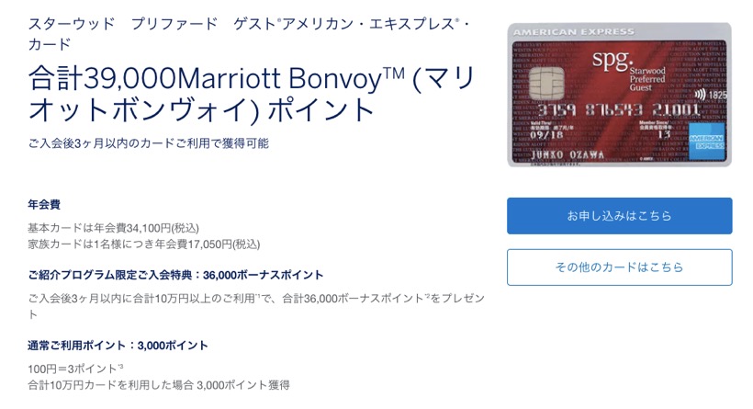Click the スターウッド プリファード ゲスト card title

tap(249, 34)
